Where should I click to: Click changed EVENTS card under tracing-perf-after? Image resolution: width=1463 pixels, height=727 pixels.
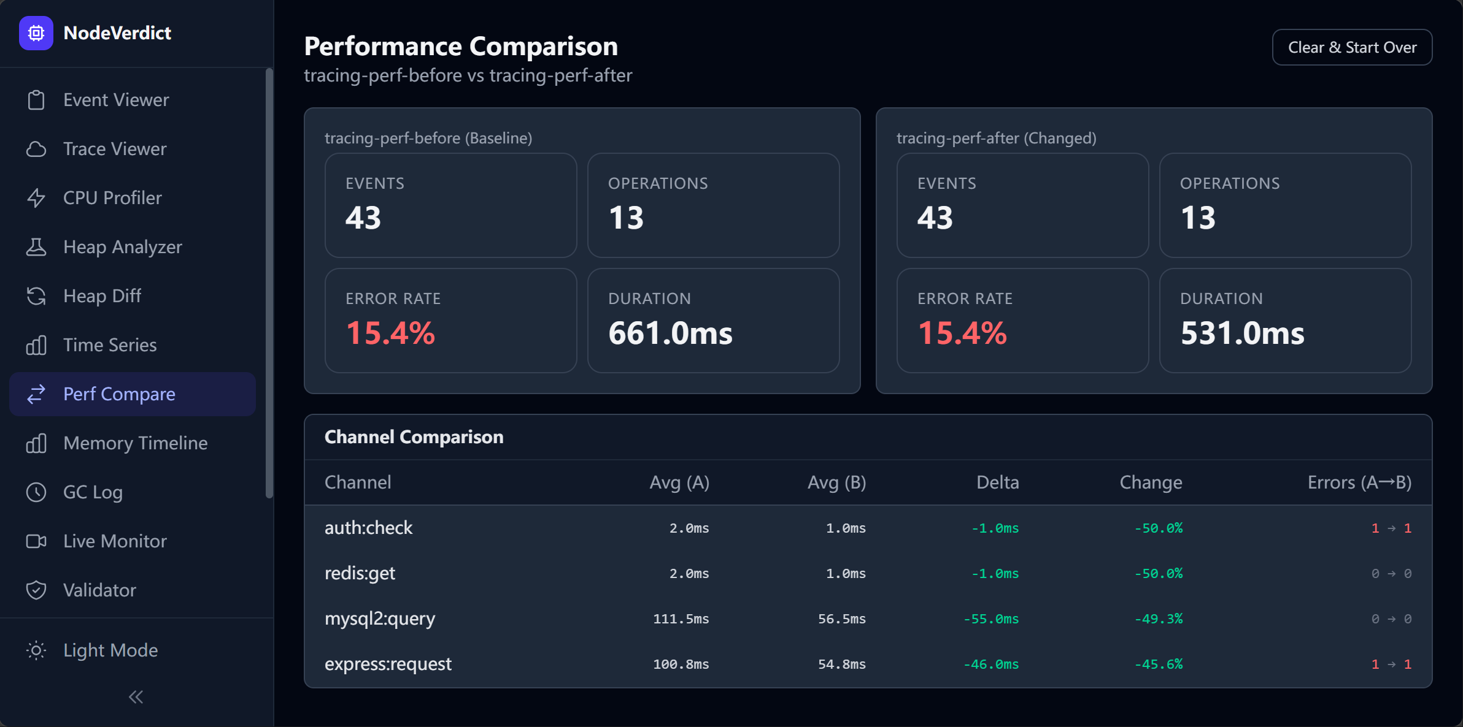[1022, 205]
